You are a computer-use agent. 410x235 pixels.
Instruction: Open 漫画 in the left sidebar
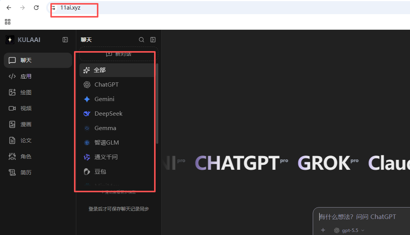coord(38,124)
